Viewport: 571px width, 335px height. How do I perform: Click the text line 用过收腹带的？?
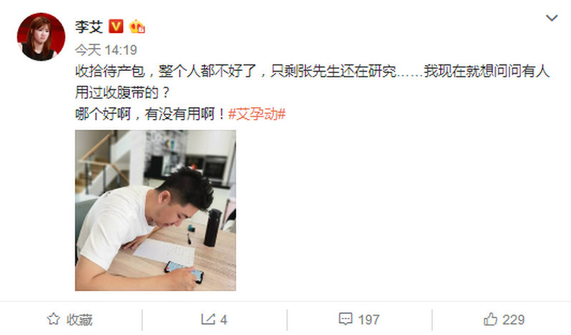123,93
